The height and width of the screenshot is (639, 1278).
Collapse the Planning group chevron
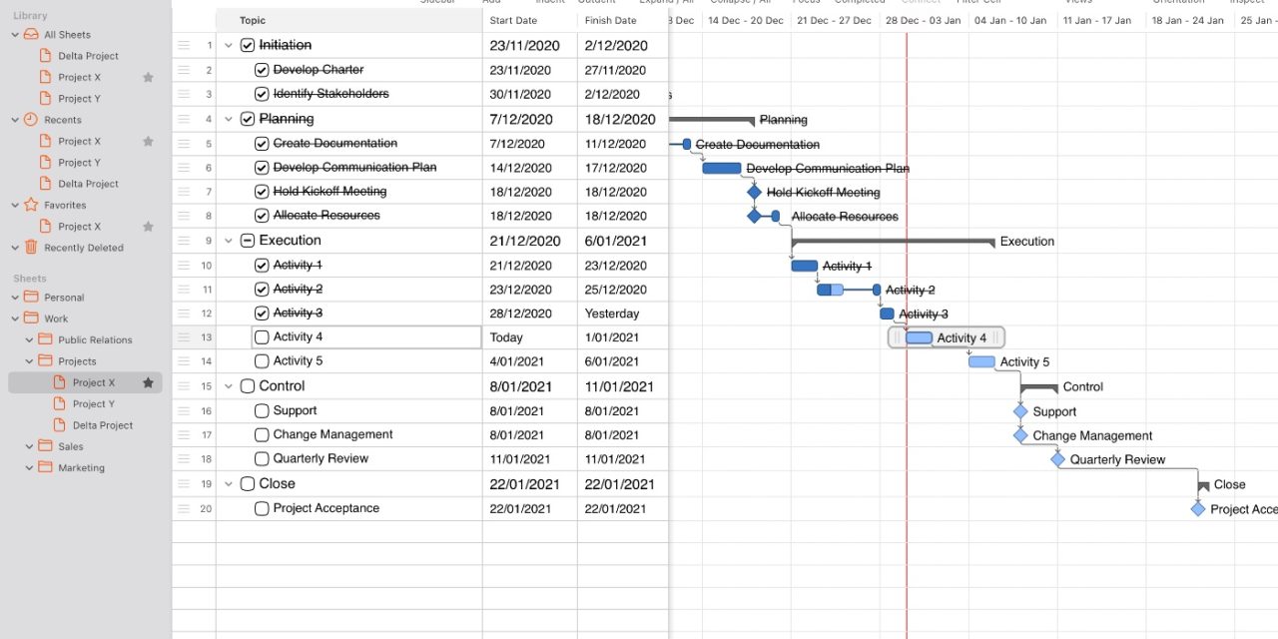pyautogui.click(x=229, y=119)
